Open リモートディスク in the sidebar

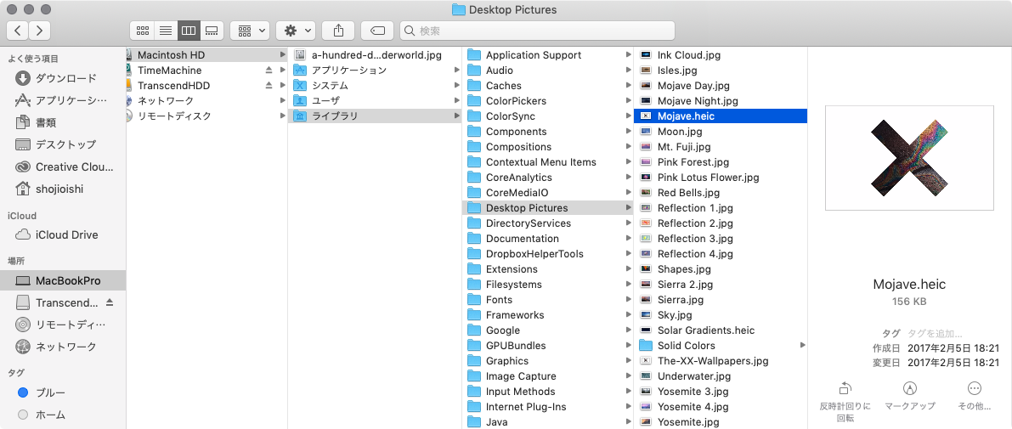pos(63,325)
